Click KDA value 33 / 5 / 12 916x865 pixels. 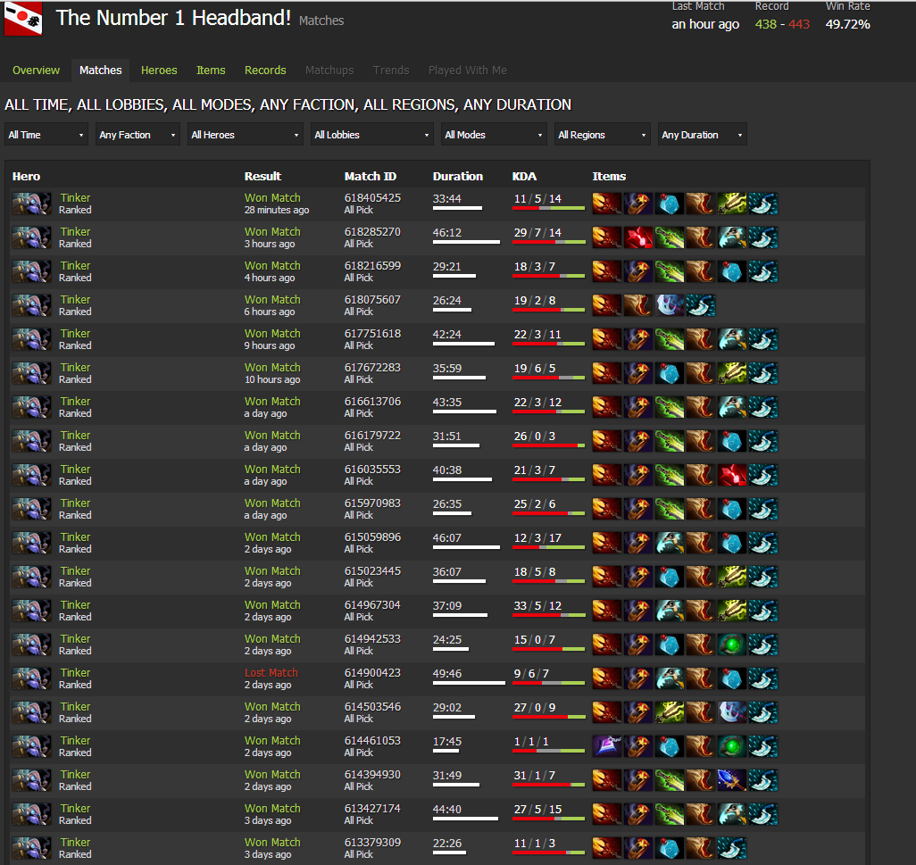pos(537,605)
